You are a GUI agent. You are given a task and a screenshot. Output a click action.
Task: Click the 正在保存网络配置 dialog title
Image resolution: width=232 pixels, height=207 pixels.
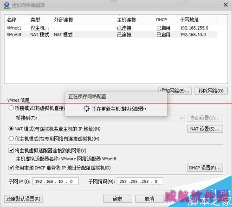click(x=87, y=96)
